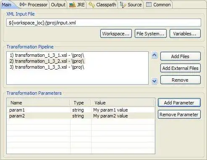
Task: Select transformation_1_3_1.xsl in the pipeline list
Action: click(x=47, y=55)
